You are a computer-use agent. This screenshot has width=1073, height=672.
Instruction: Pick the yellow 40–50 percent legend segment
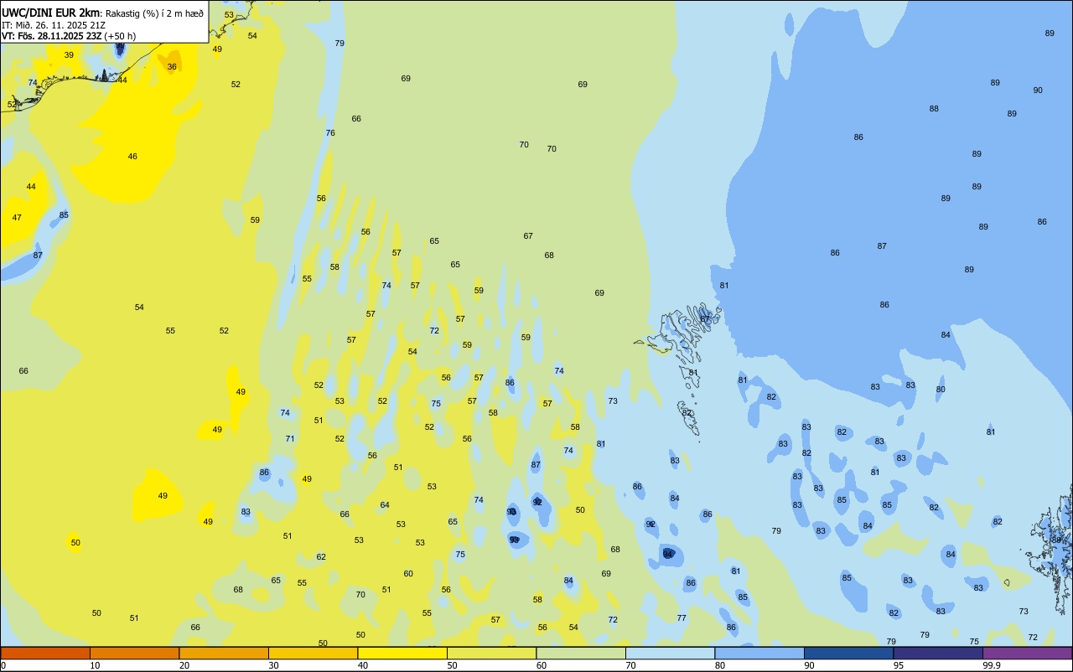point(402,653)
